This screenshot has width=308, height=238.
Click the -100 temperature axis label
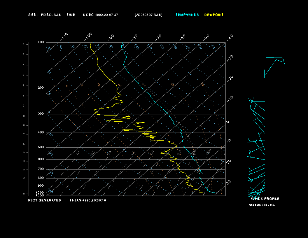tap(88, 37)
